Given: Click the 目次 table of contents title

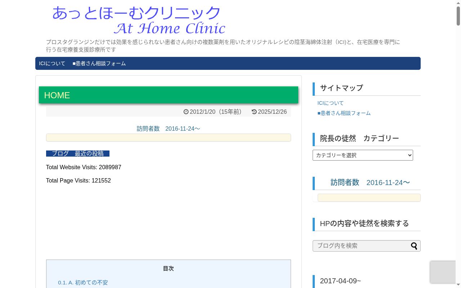Looking at the screenshot, I should click(x=168, y=269).
